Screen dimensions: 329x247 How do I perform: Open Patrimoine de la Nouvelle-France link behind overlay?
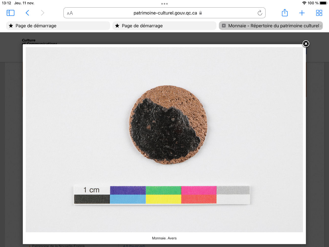click(x=58, y=245)
